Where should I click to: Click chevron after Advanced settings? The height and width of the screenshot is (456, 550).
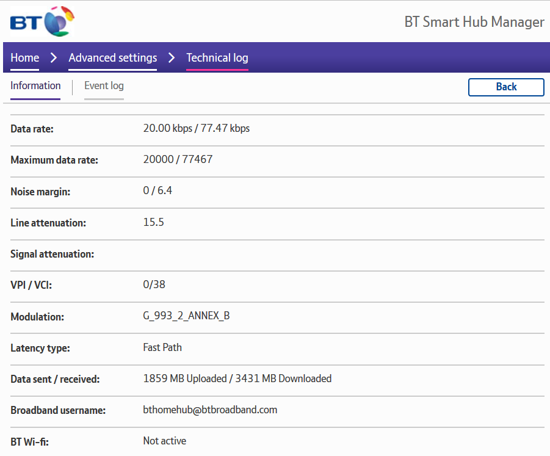pos(172,57)
